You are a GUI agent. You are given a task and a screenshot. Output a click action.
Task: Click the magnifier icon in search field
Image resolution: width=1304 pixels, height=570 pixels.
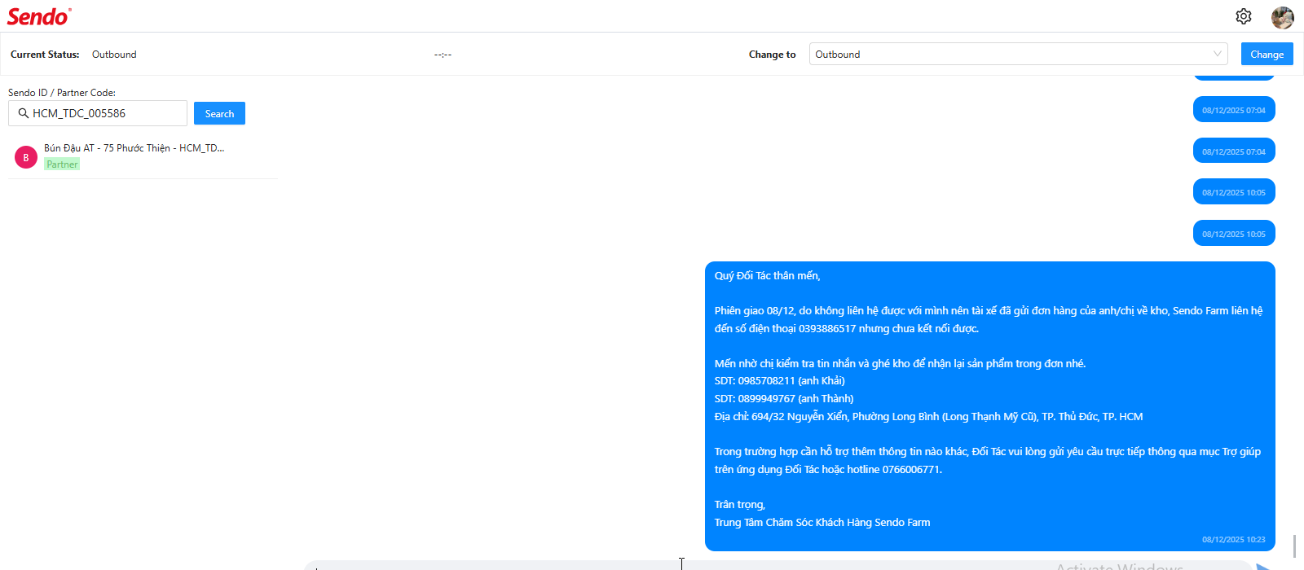pyautogui.click(x=24, y=113)
